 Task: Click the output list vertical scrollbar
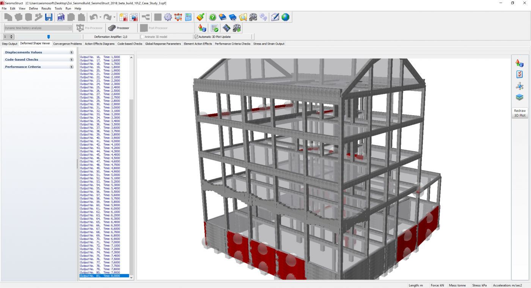pyautogui.click(x=132, y=167)
